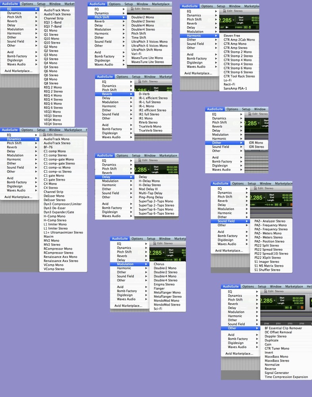Choose the Lo-Fi plug-in
Viewport: 312px width, 397px height.
point(227,80)
